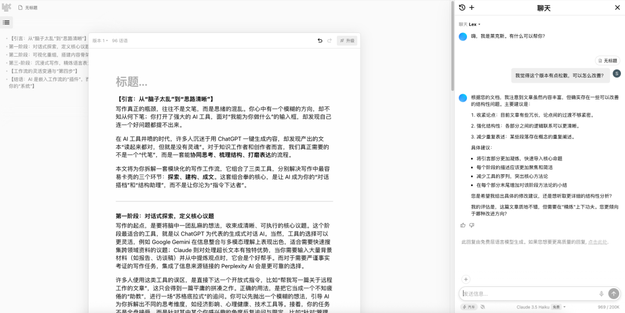Image resolution: width=625 pixels, height=313 pixels.
Task: Click the round plus button above message box
Action: click(466, 279)
